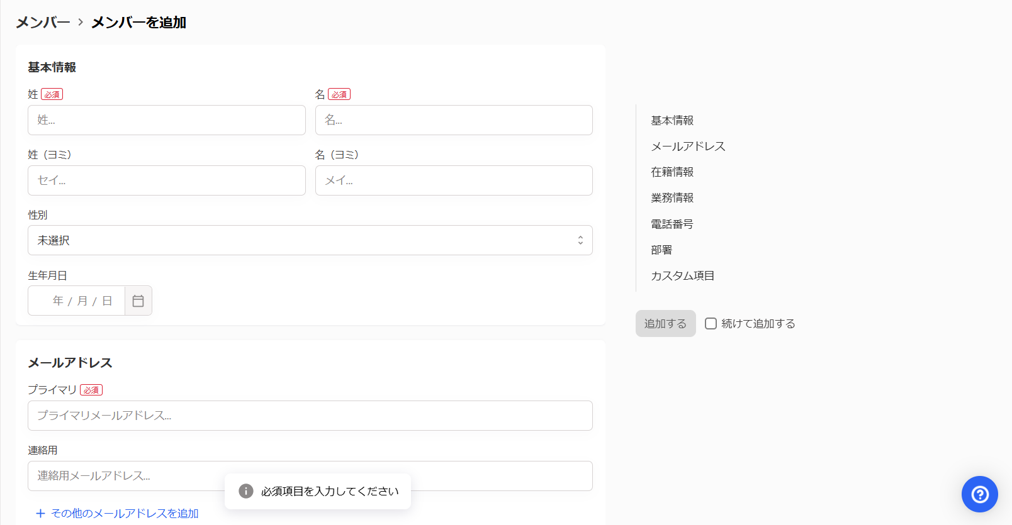Focus the 姓 input field
This screenshot has height=525, width=1012.
coord(167,120)
